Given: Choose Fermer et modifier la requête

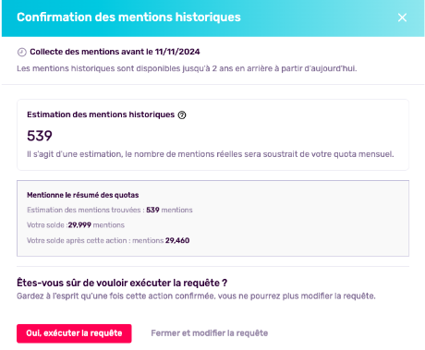Looking at the screenshot, I should [x=210, y=333].
